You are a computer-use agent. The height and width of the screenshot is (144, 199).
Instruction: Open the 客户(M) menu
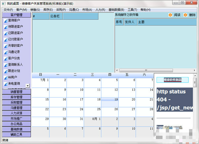click(x=22, y=10)
